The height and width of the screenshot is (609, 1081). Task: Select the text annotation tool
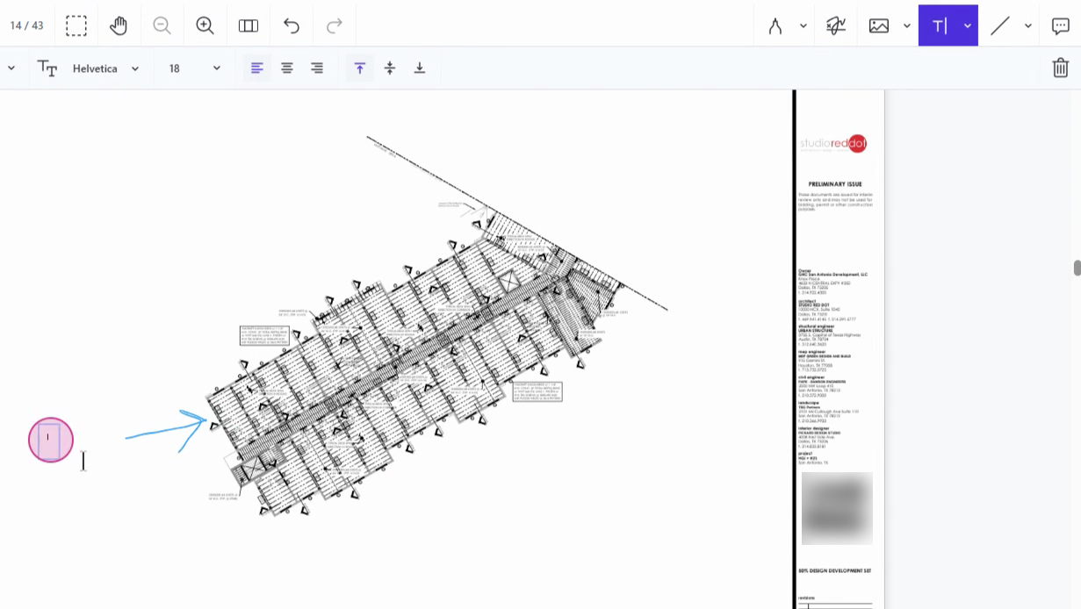click(939, 26)
